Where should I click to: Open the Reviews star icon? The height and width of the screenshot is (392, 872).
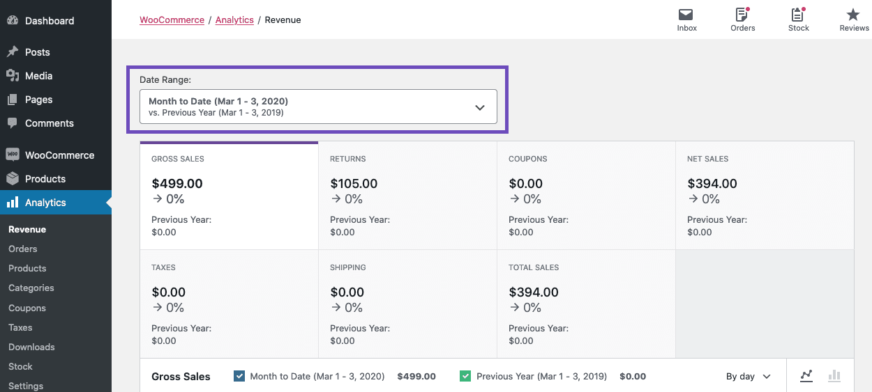[x=853, y=15]
